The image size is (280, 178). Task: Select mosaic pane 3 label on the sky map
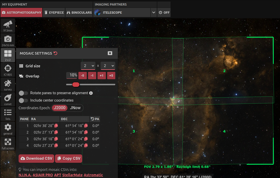(134, 131)
